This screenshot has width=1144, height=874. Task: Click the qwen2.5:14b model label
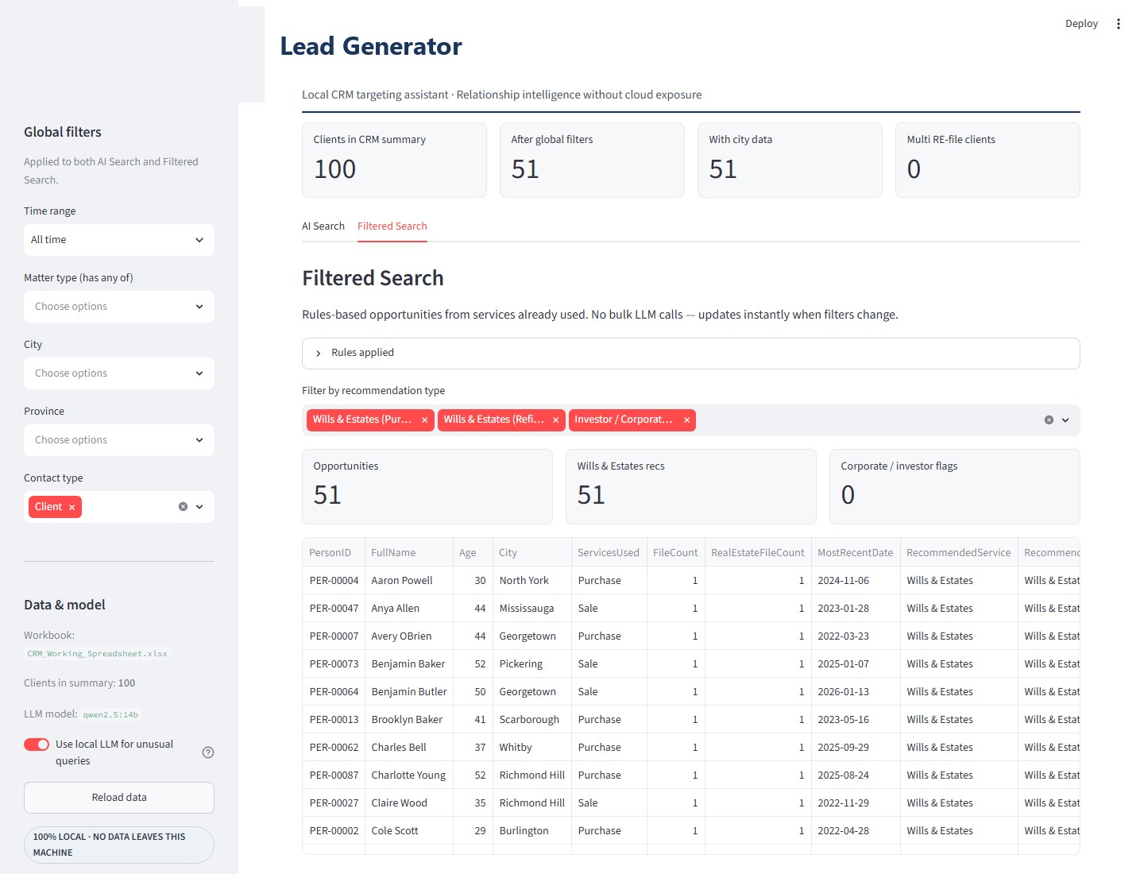[110, 715]
